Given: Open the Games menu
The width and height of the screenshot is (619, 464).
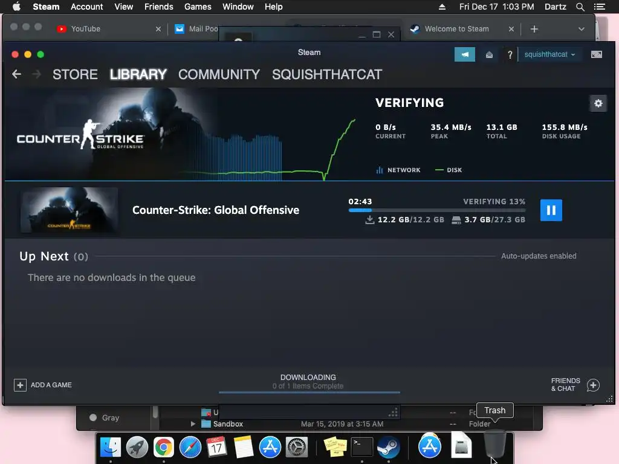Looking at the screenshot, I should pos(198,7).
